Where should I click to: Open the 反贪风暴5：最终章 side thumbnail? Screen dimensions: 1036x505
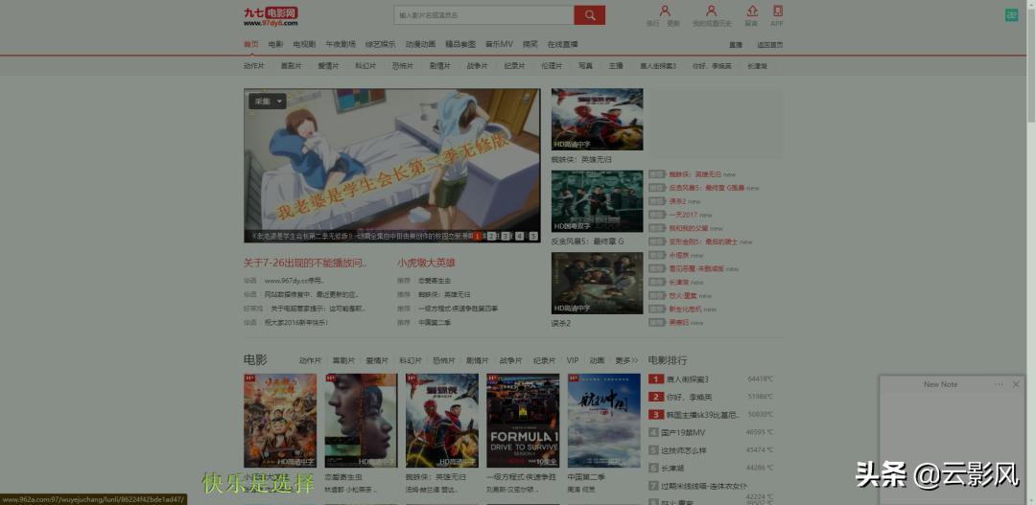point(598,201)
